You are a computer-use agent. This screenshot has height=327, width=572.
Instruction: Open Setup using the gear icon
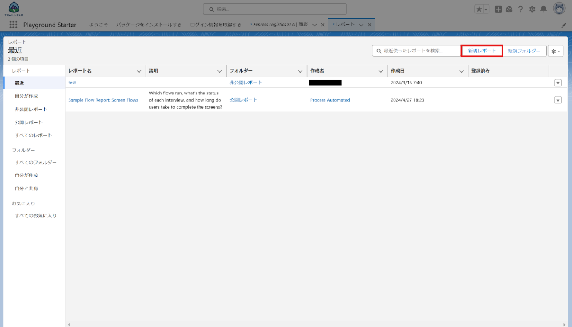click(x=532, y=9)
